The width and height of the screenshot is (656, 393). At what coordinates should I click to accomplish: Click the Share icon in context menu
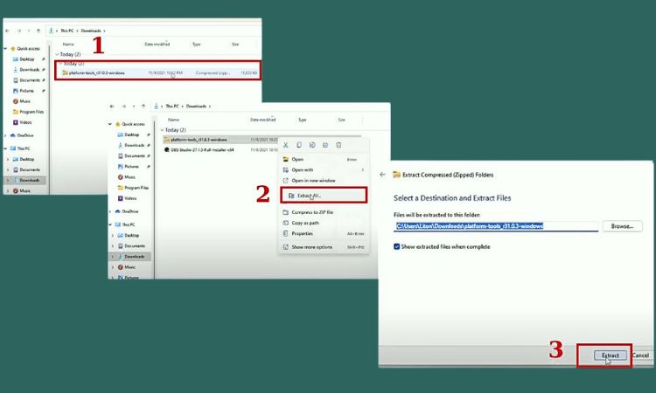tap(325, 145)
